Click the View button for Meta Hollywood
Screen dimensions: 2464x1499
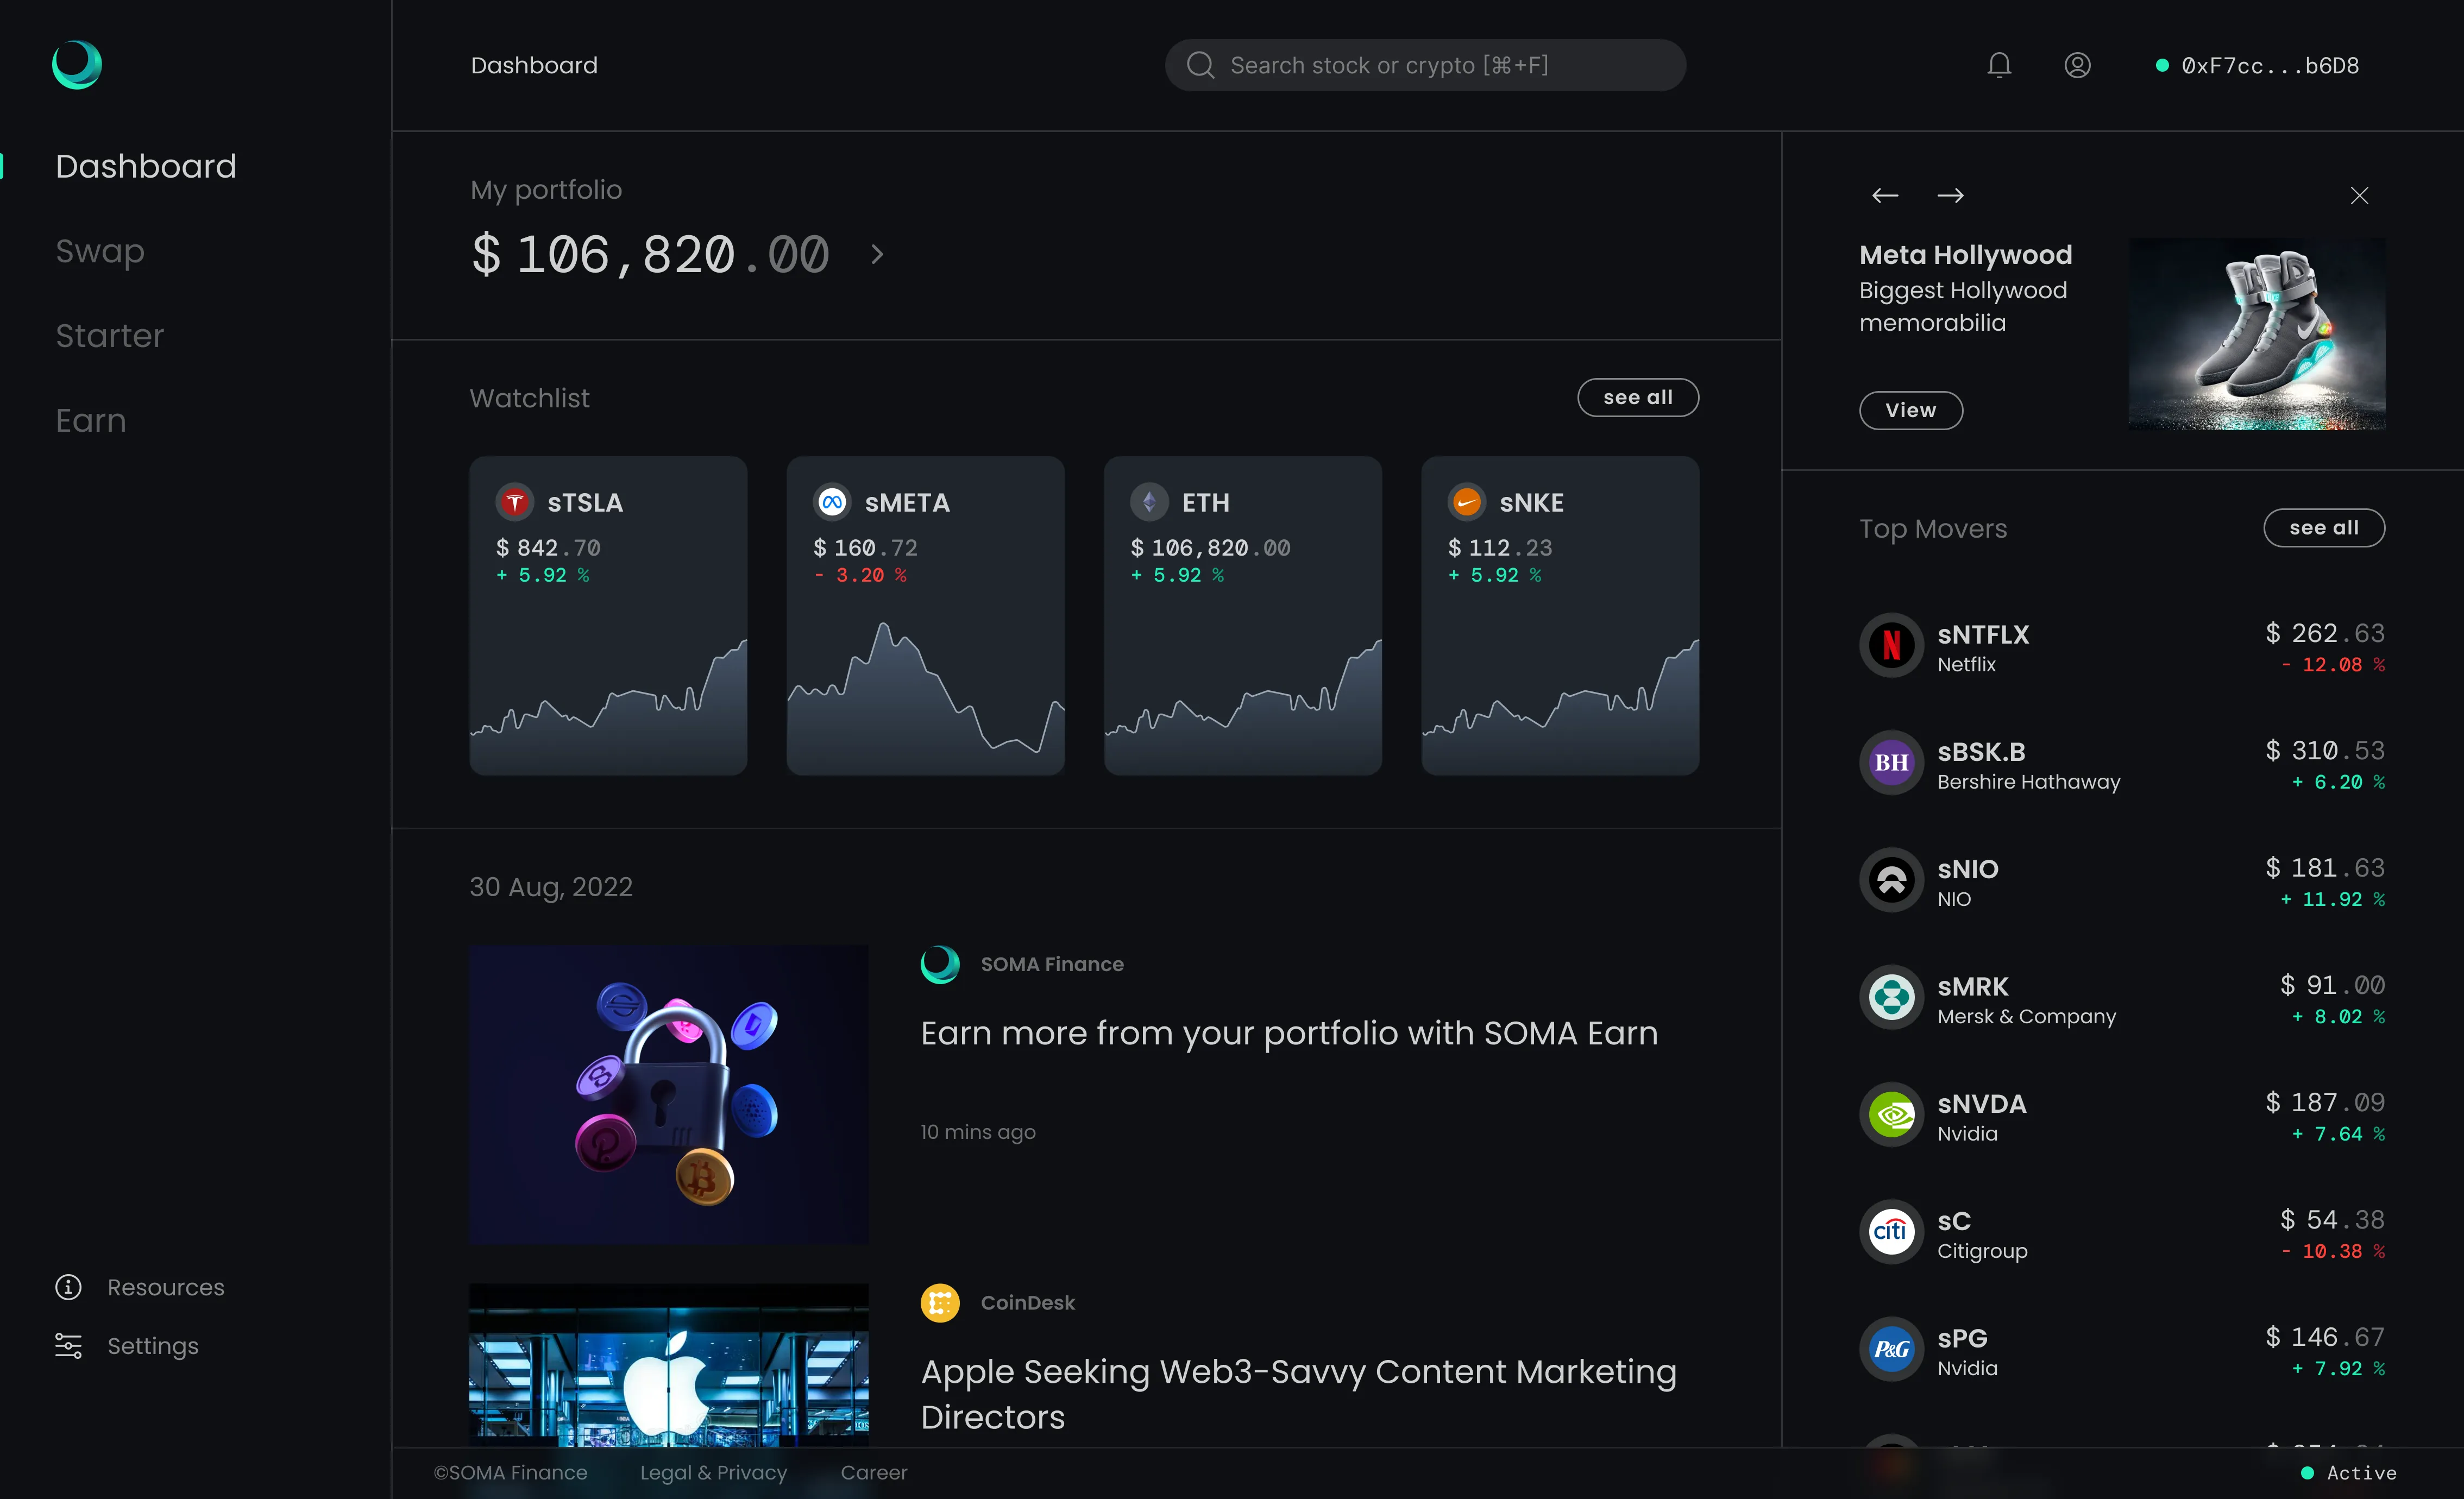[x=1911, y=410]
